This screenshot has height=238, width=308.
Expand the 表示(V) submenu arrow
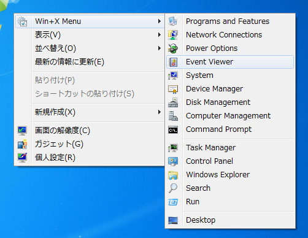pyautogui.click(x=160, y=35)
